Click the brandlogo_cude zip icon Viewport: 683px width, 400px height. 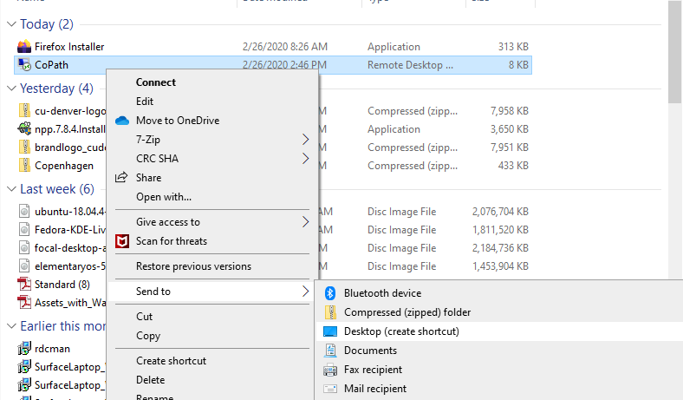(x=24, y=147)
